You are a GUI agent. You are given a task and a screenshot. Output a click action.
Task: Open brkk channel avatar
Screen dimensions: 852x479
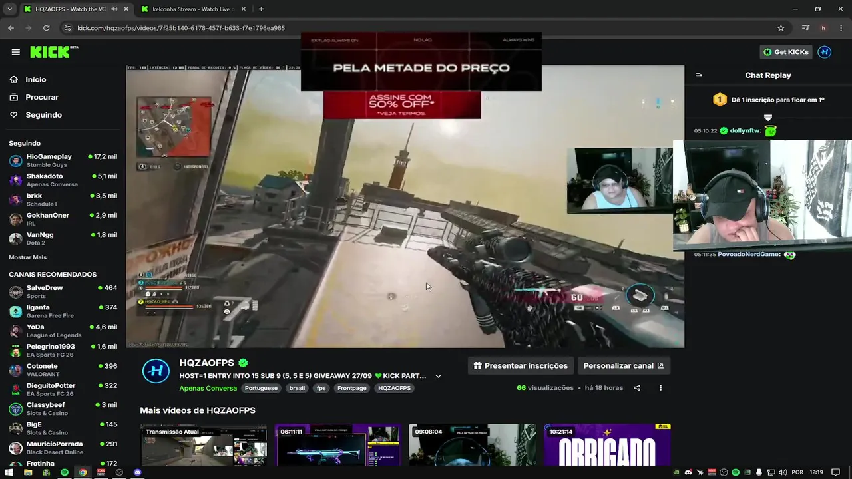pyautogui.click(x=15, y=200)
